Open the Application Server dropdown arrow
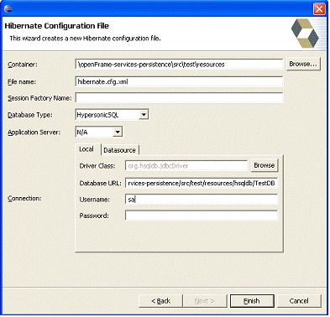The image size is (330, 317). 118,132
